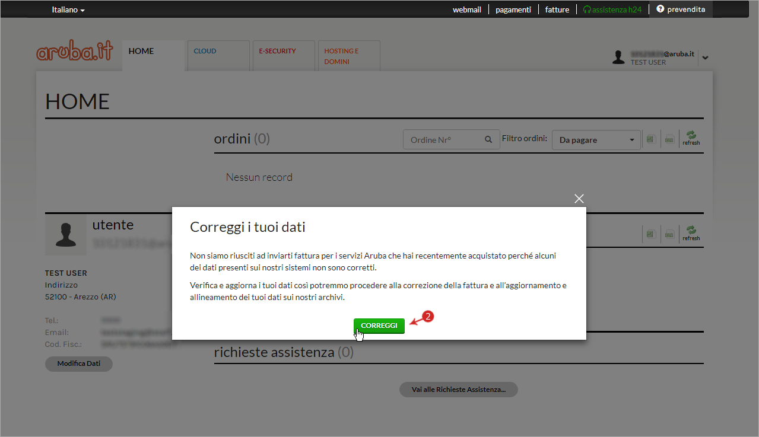This screenshot has height=437, width=759.
Task: Click the CSV export icon in second section
Action: click(669, 234)
